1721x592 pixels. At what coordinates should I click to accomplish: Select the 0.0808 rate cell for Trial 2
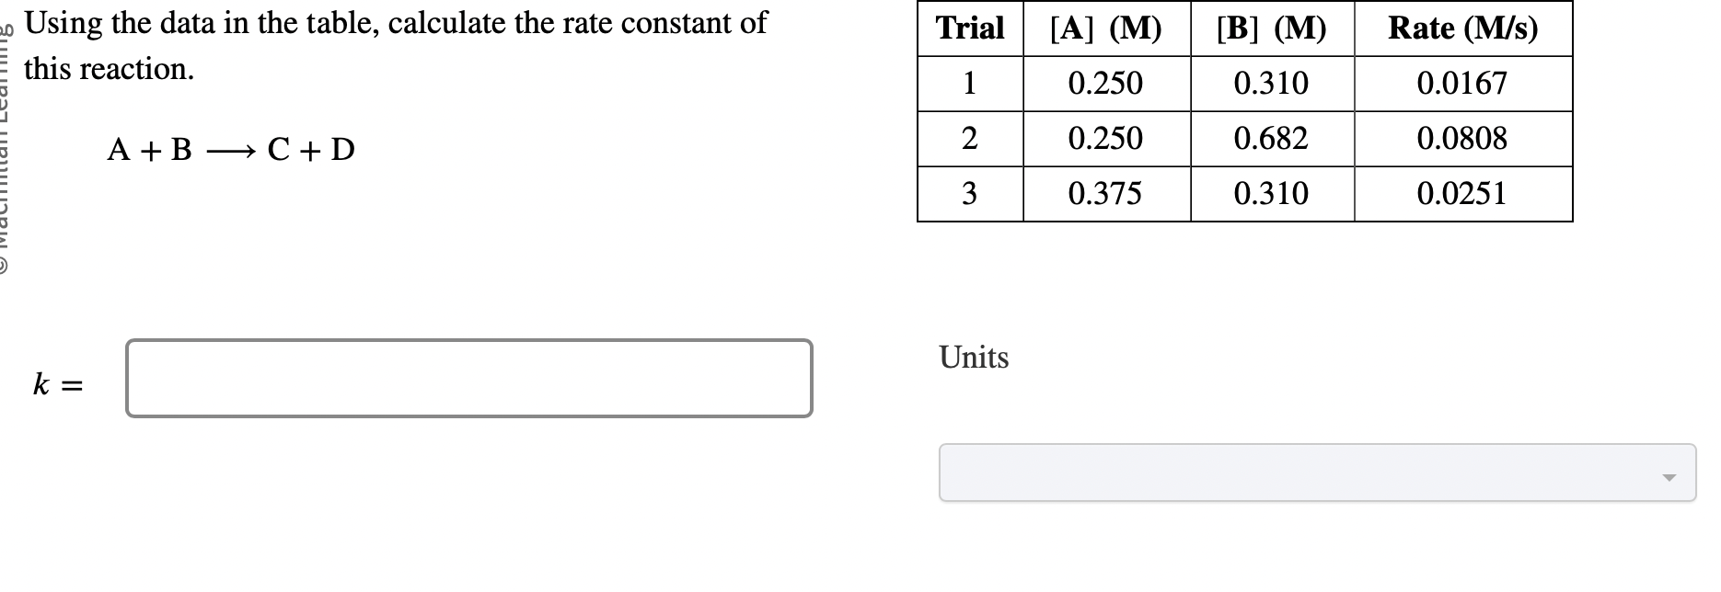point(1462,138)
